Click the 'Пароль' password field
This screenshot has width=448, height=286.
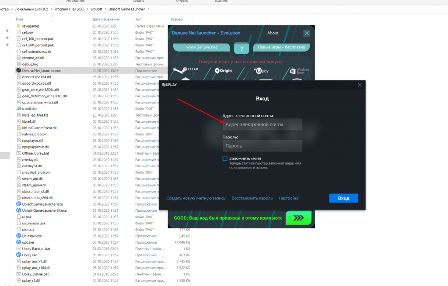[x=262, y=146]
